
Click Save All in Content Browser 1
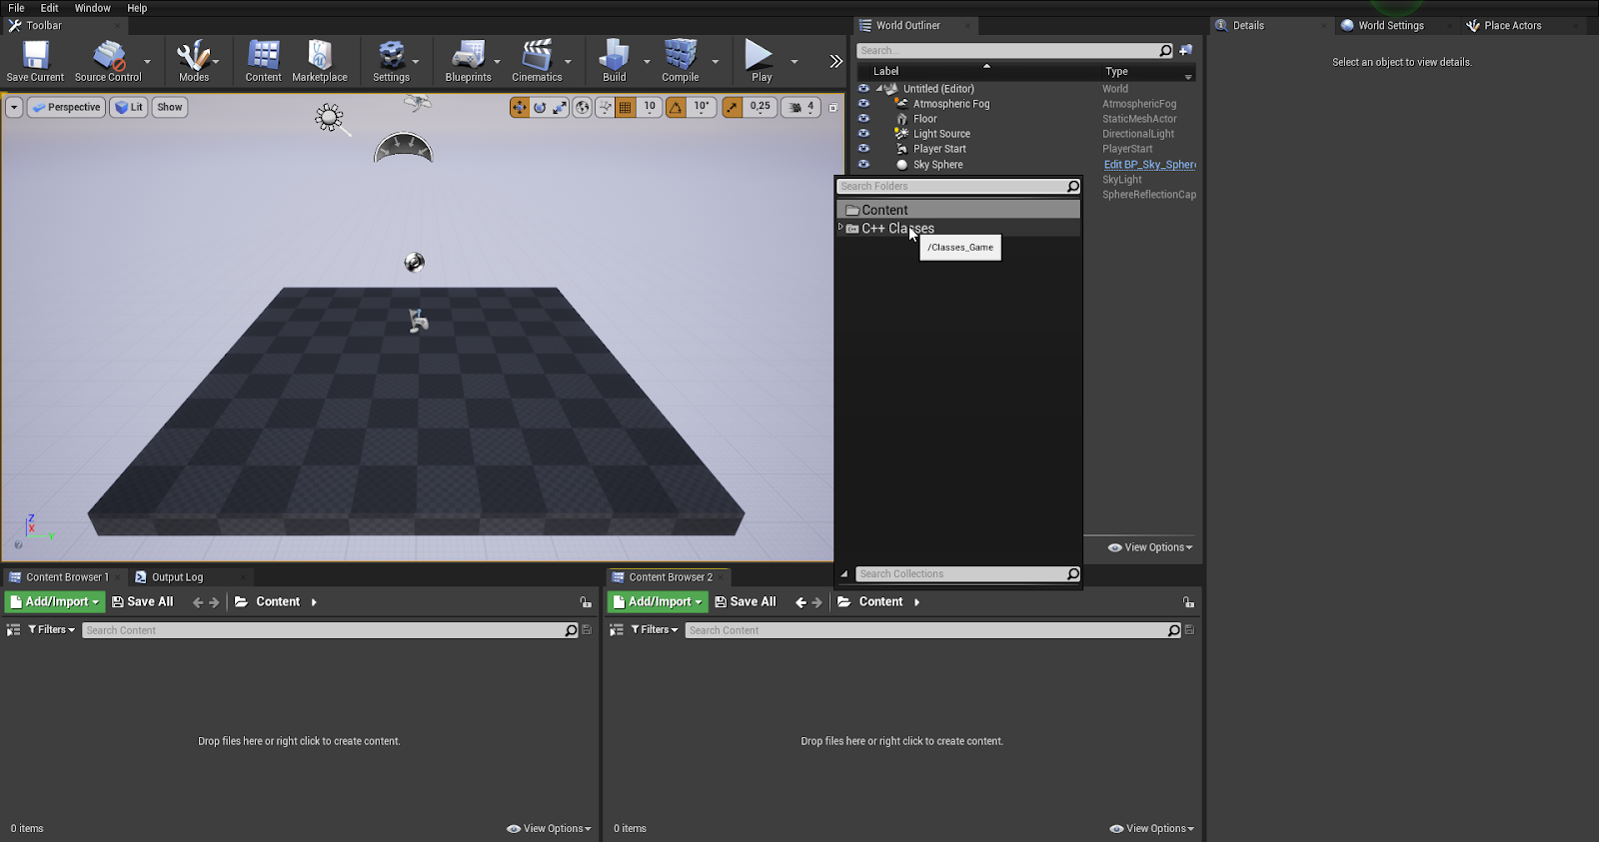click(x=143, y=602)
